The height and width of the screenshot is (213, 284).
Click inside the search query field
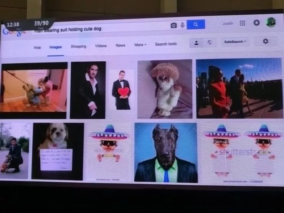pos(101,29)
